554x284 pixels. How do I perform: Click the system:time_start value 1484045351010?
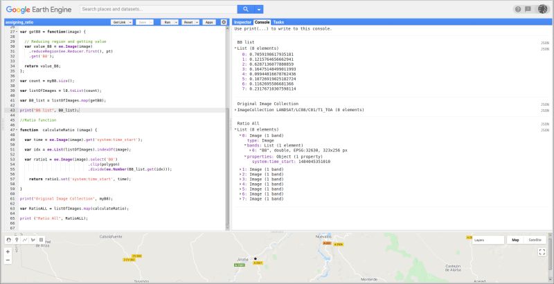tap(314, 162)
